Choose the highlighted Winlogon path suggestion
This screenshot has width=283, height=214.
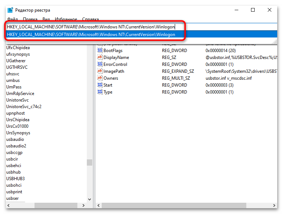pos(142,34)
